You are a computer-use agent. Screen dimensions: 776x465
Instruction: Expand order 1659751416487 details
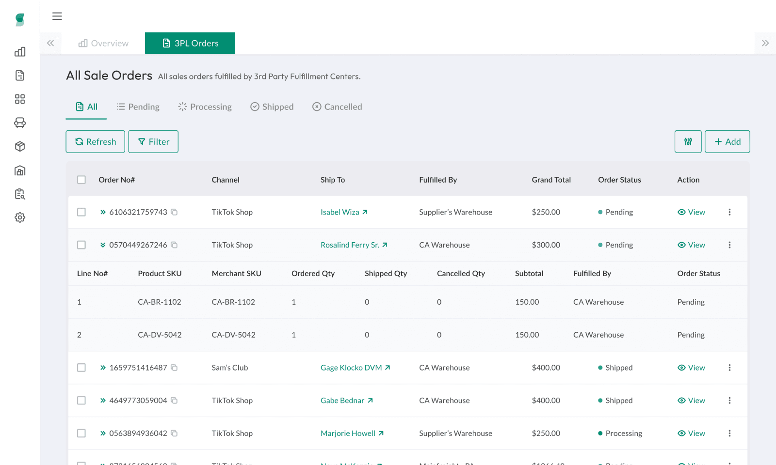tap(103, 368)
